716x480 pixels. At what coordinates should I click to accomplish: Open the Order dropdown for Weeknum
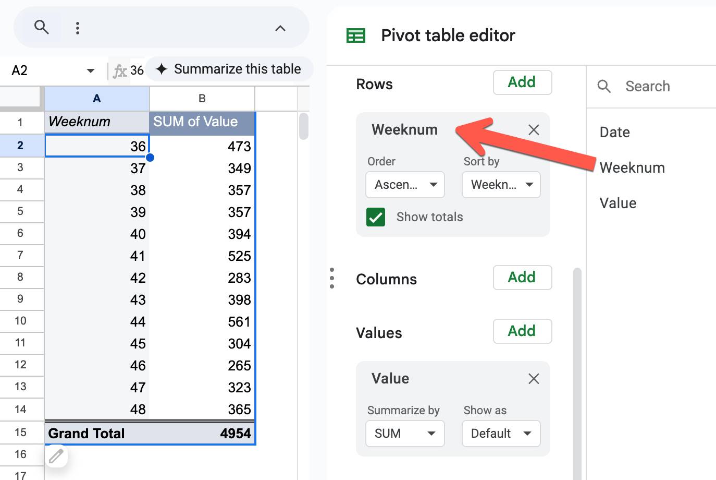pyautogui.click(x=405, y=185)
